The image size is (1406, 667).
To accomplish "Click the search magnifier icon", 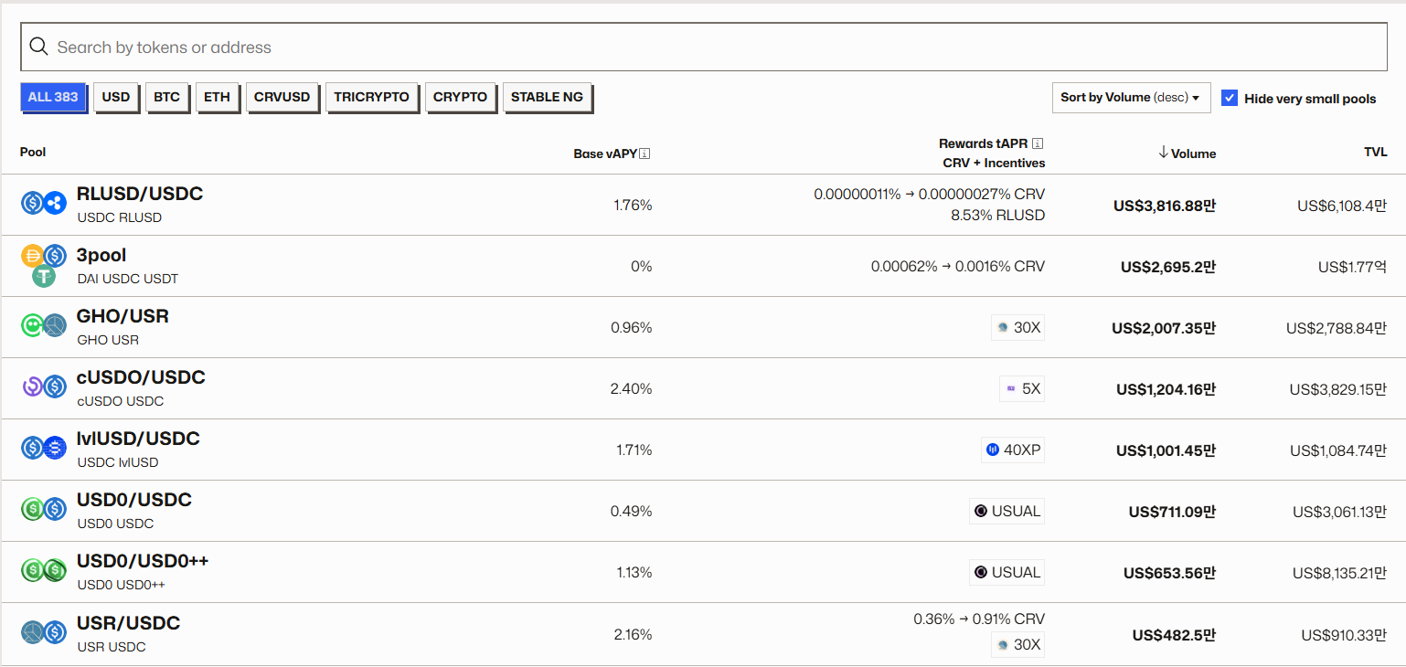I will pyautogui.click(x=38, y=47).
